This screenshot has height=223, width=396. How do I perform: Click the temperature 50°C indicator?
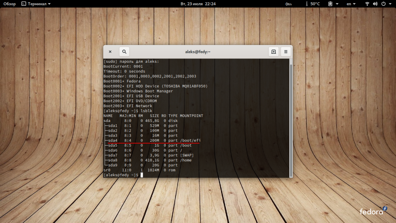[x=312, y=4]
